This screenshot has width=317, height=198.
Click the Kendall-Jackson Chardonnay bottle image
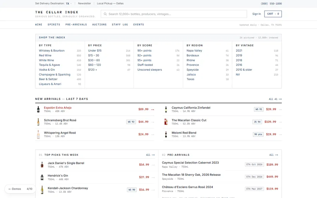click(42, 190)
